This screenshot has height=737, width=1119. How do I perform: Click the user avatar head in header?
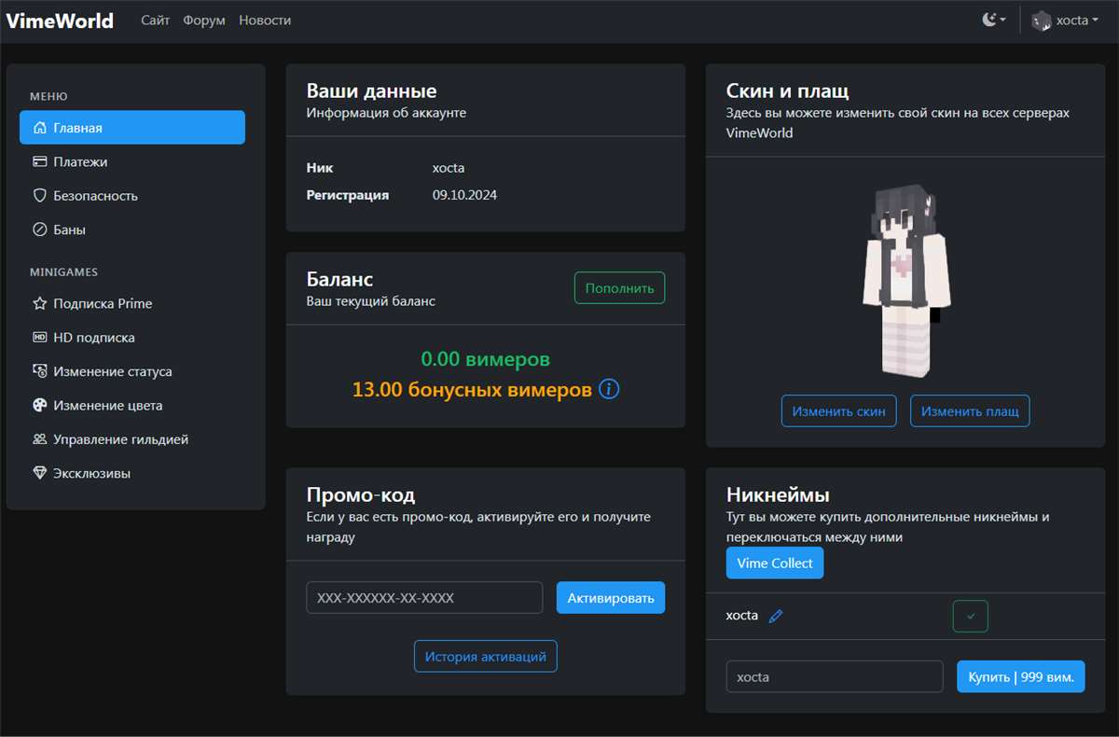pos(1042,21)
